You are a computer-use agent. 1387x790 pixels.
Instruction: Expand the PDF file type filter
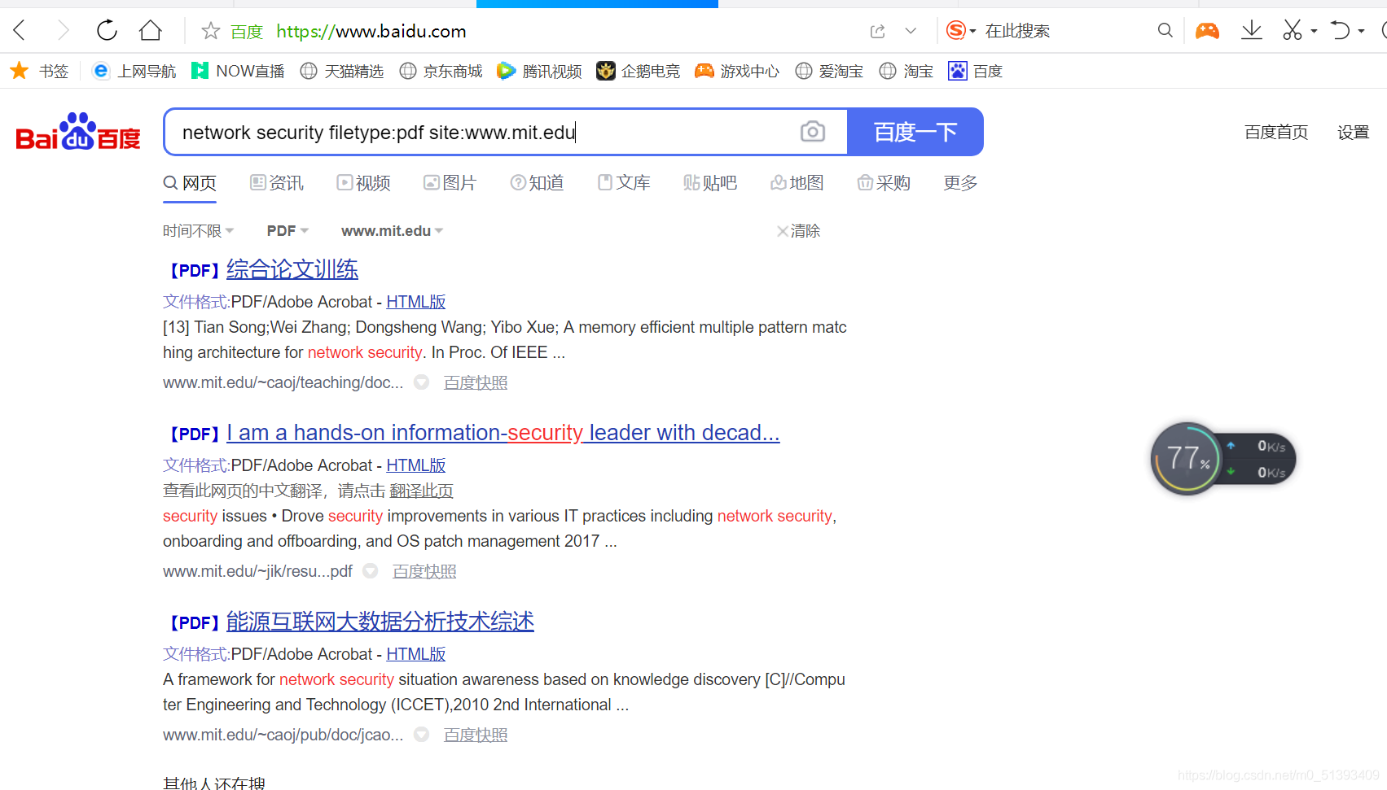[x=287, y=231]
